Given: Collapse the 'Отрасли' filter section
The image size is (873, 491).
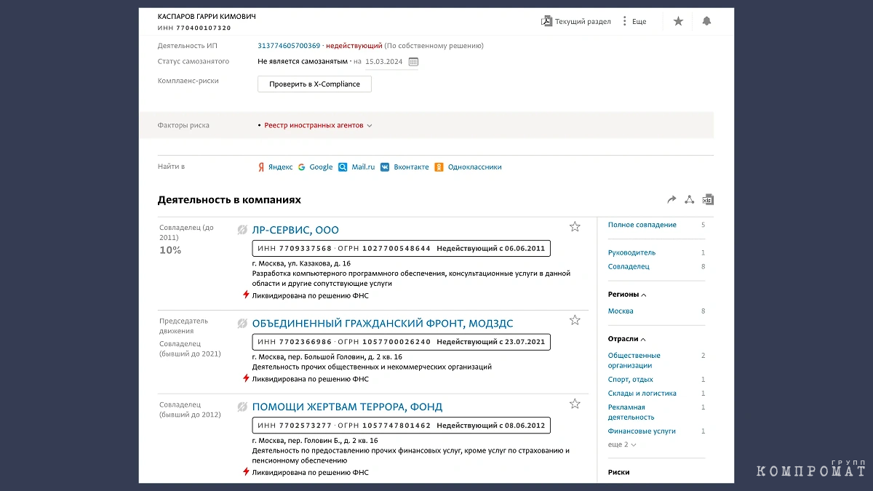Looking at the screenshot, I should (627, 339).
